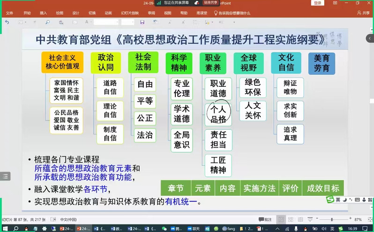Open the 雨课堂 ribbon tab
374x232 pixels.
[201, 13]
